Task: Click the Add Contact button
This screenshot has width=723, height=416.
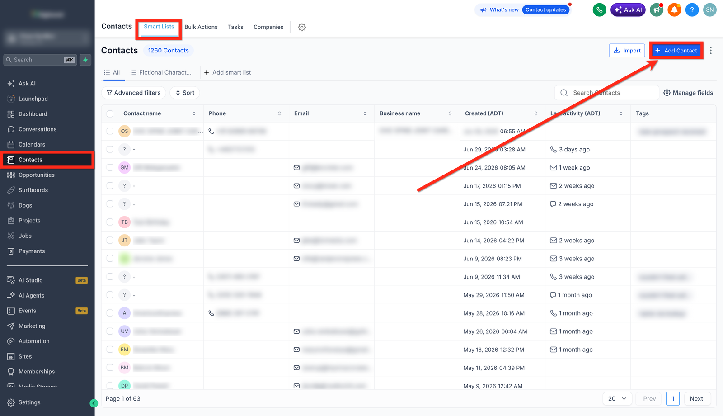Action: [x=676, y=51]
